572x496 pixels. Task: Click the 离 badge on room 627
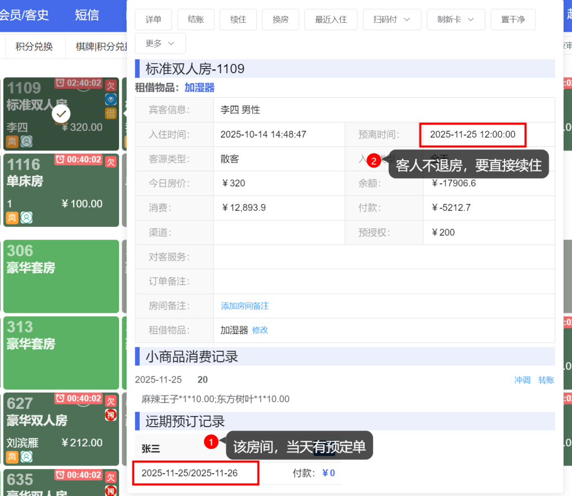pos(12,457)
